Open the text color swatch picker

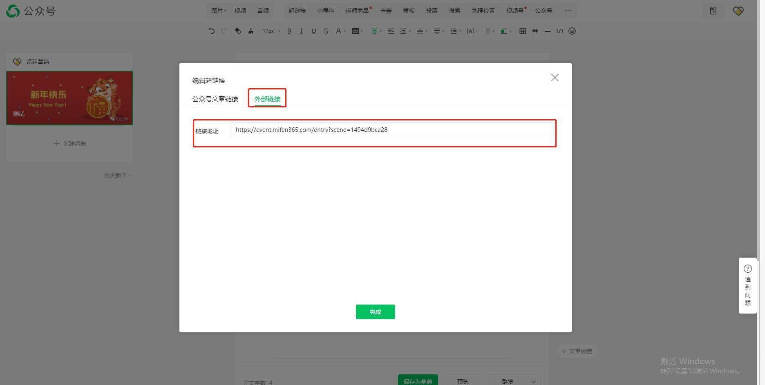503,31
